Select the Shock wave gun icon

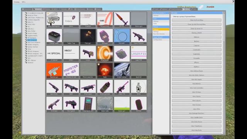click(x=88, y=88)
